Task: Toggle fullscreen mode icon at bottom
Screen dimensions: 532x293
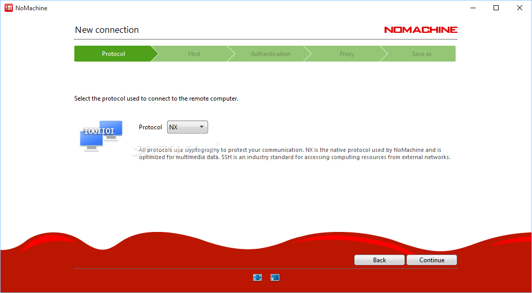Action: pyautogui.click(x=257, y=278)
